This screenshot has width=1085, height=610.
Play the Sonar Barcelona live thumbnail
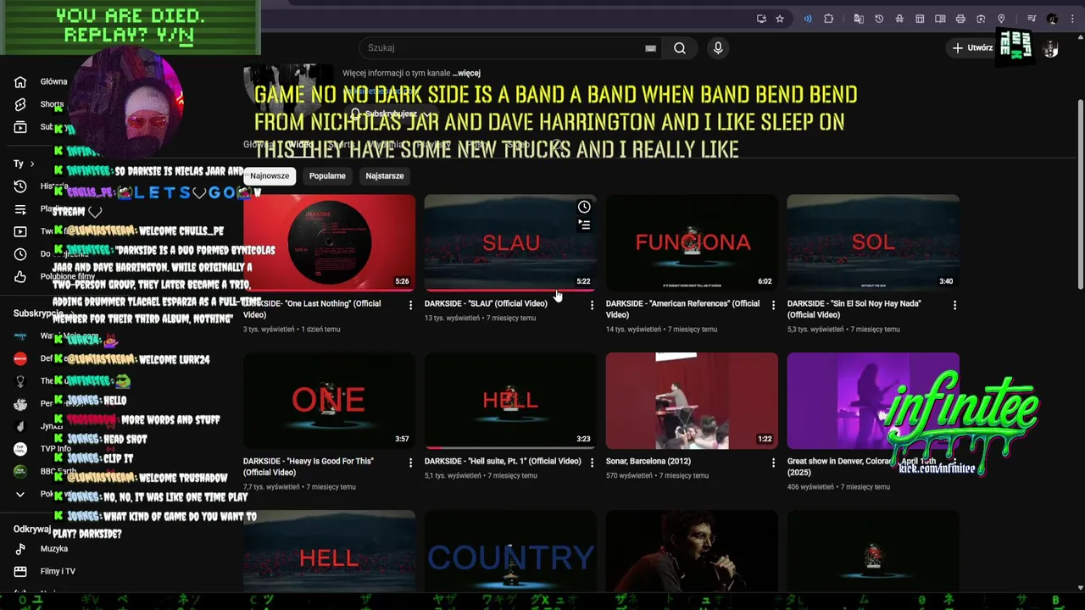click(x=692, y=400)
